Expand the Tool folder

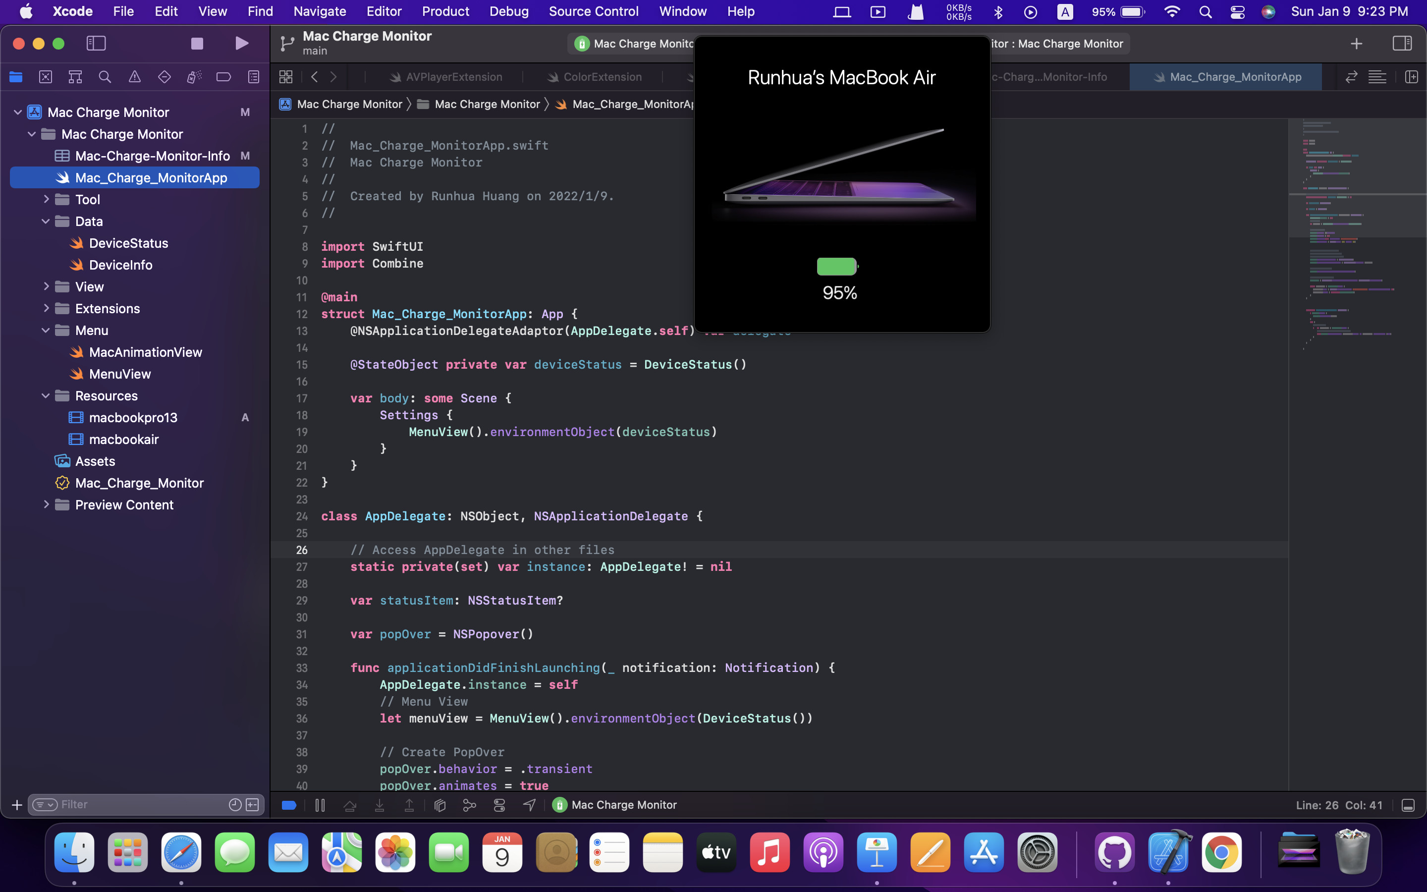[46, 199]
